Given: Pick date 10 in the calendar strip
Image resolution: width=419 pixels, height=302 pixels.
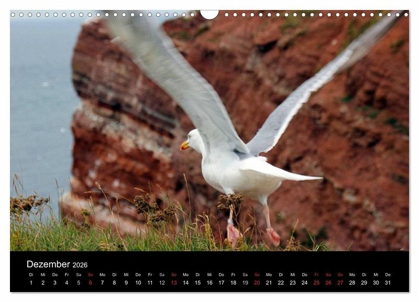Looking at the screenshot, I should click(138, 283).
